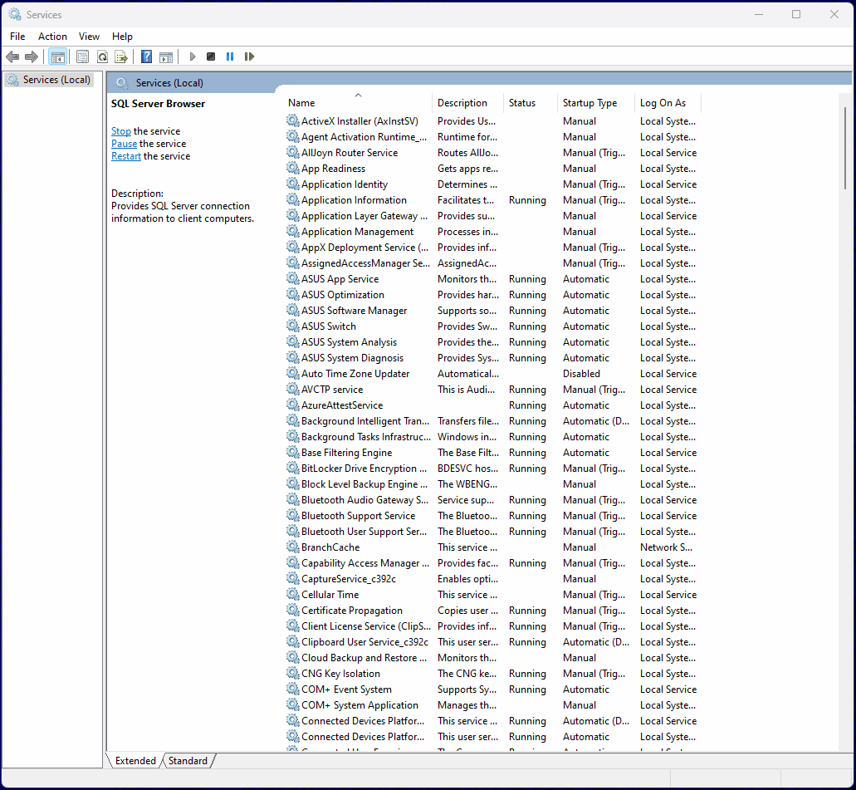Toggle the Show/Hide Action Pane button
The image size is (856, 790).
(x=166, y=56)
